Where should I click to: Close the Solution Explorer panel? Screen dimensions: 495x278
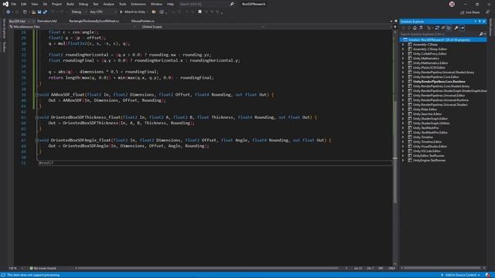coord(484,22)
